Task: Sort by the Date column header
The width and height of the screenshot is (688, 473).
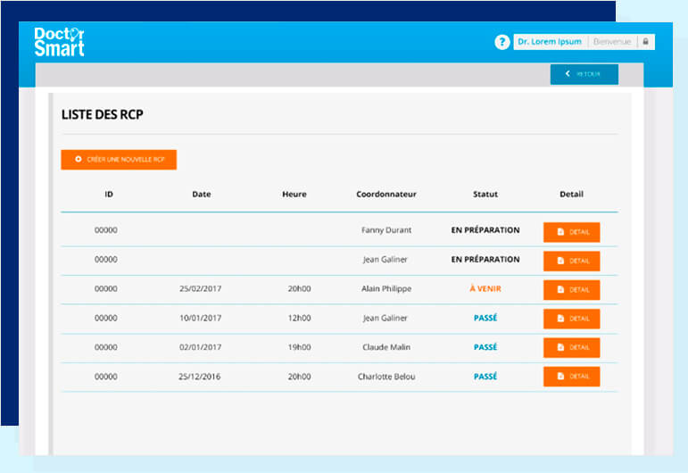Action: pyautogui.click(x=201, y=195)
